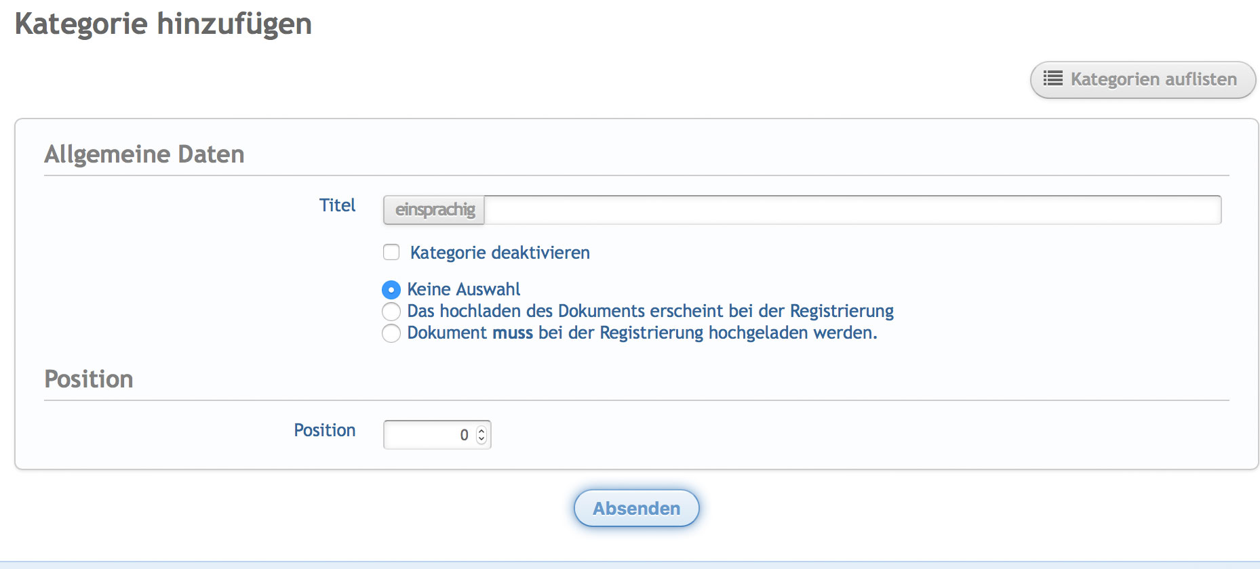Click the list icon beside Kategorien auflisten
Screen dimensions: 1260x569
tap(1052, 79)
